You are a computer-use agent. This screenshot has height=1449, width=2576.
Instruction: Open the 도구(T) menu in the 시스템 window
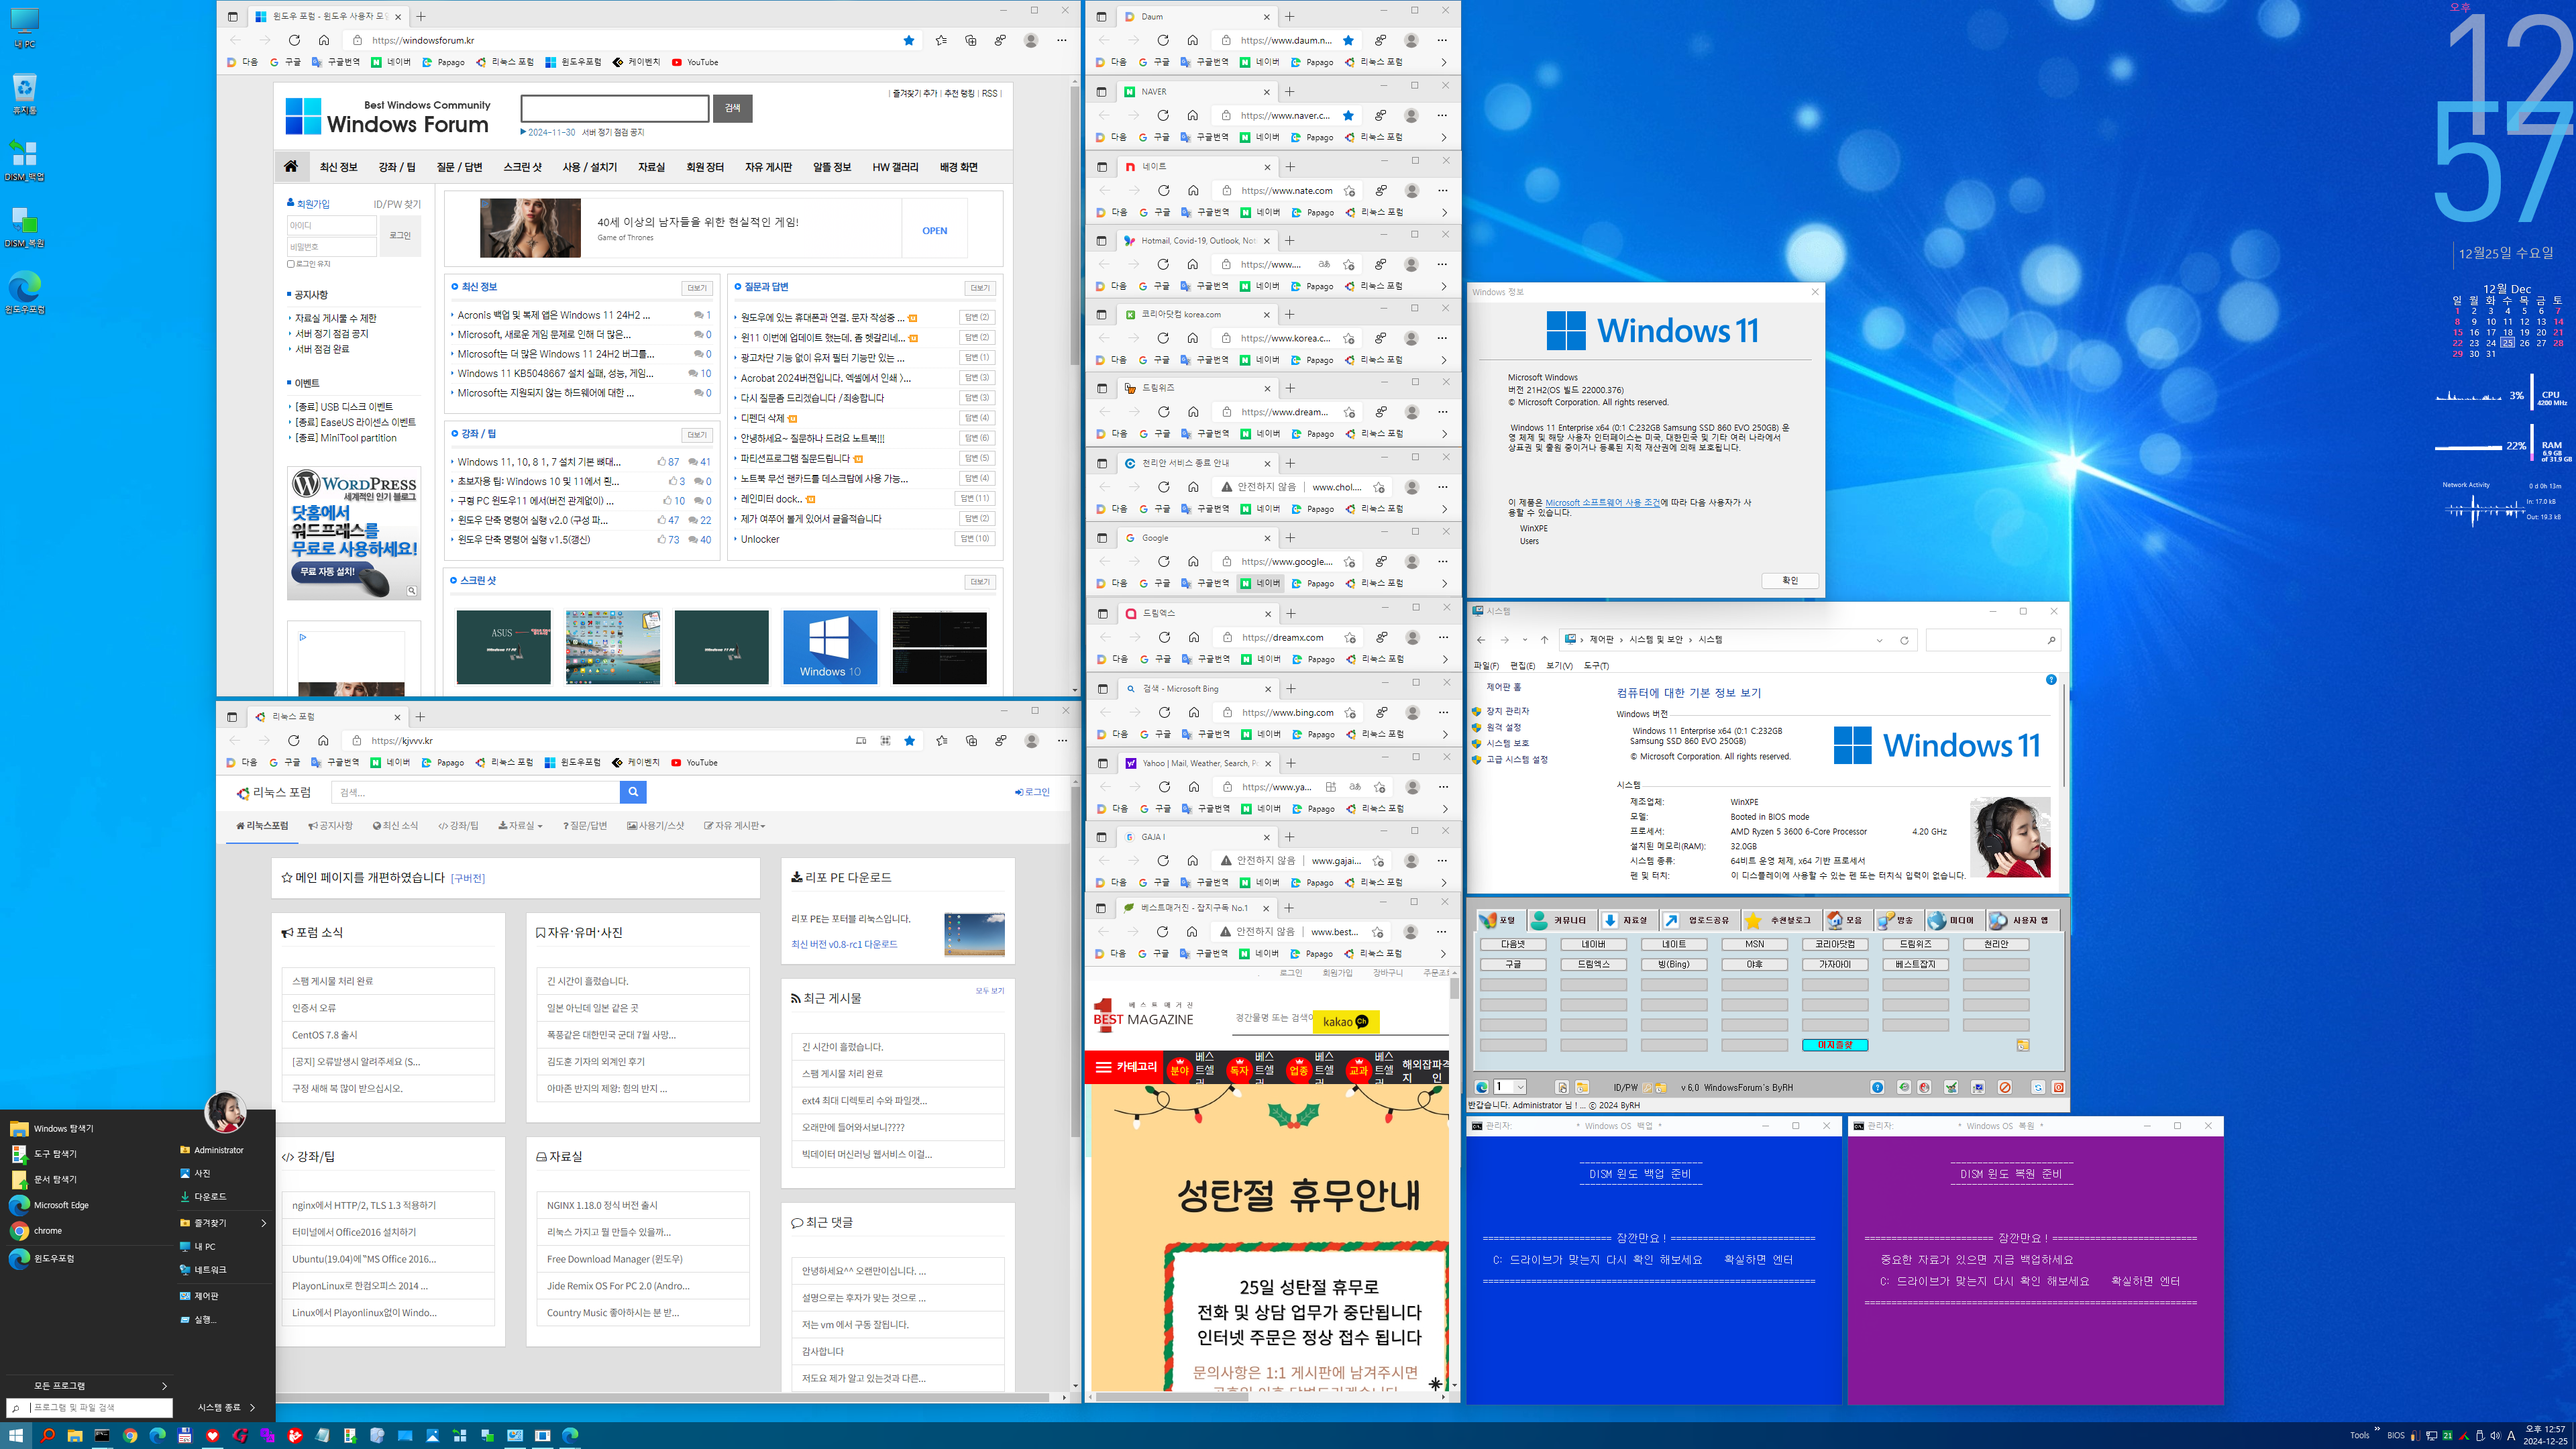1596,666
